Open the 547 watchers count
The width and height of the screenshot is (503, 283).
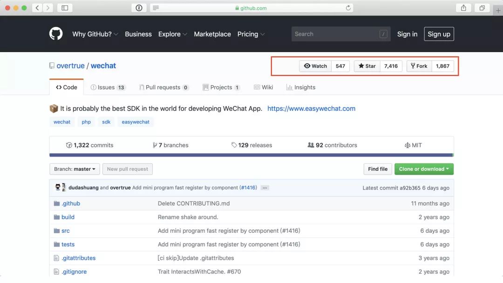[x=340, y=66]
